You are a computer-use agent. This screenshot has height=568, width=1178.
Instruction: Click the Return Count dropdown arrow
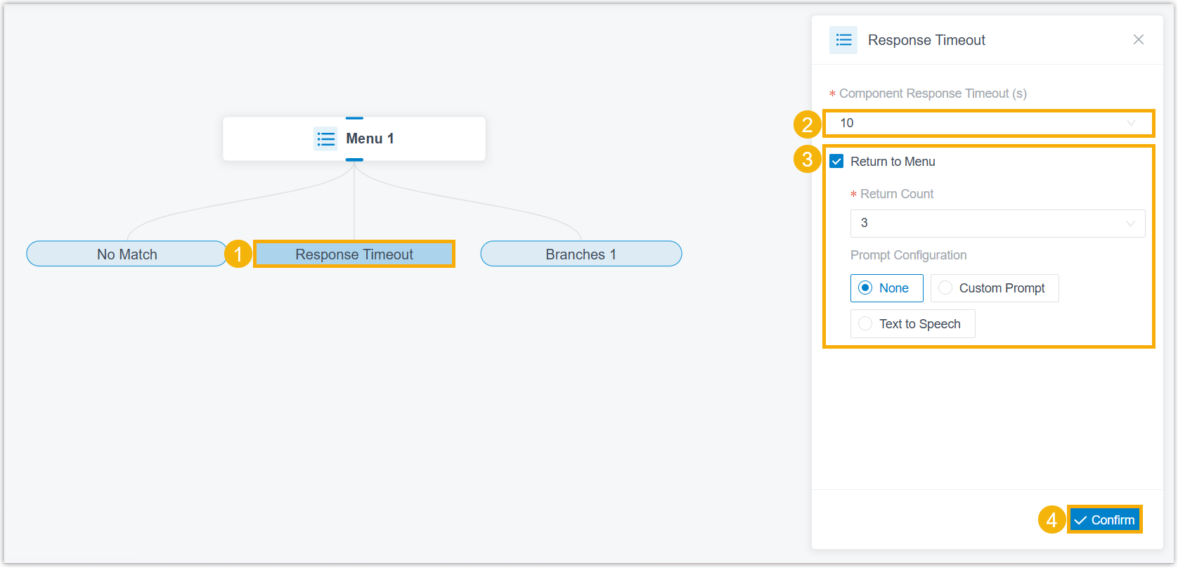(x=1130, y=224)
